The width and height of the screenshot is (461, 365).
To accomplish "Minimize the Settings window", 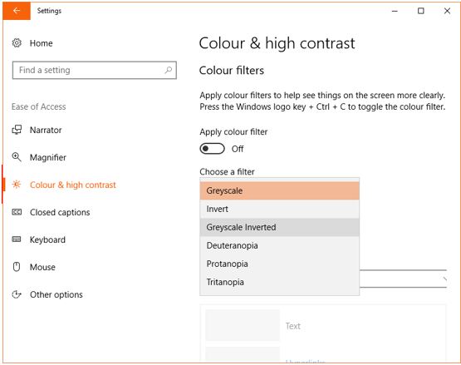I will 395,11.
